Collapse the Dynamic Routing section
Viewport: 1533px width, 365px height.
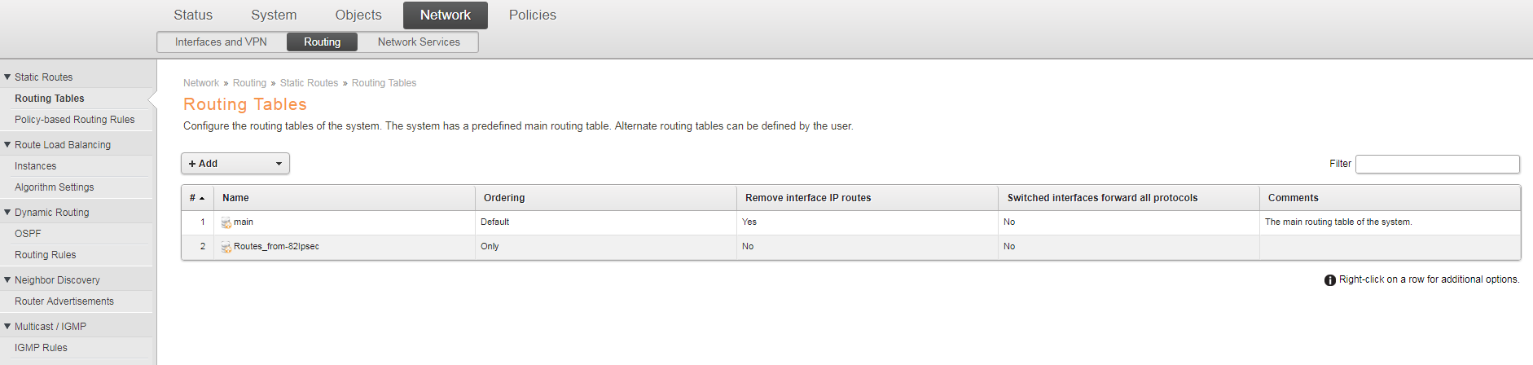pyautogui.click(x=7, y=213)
